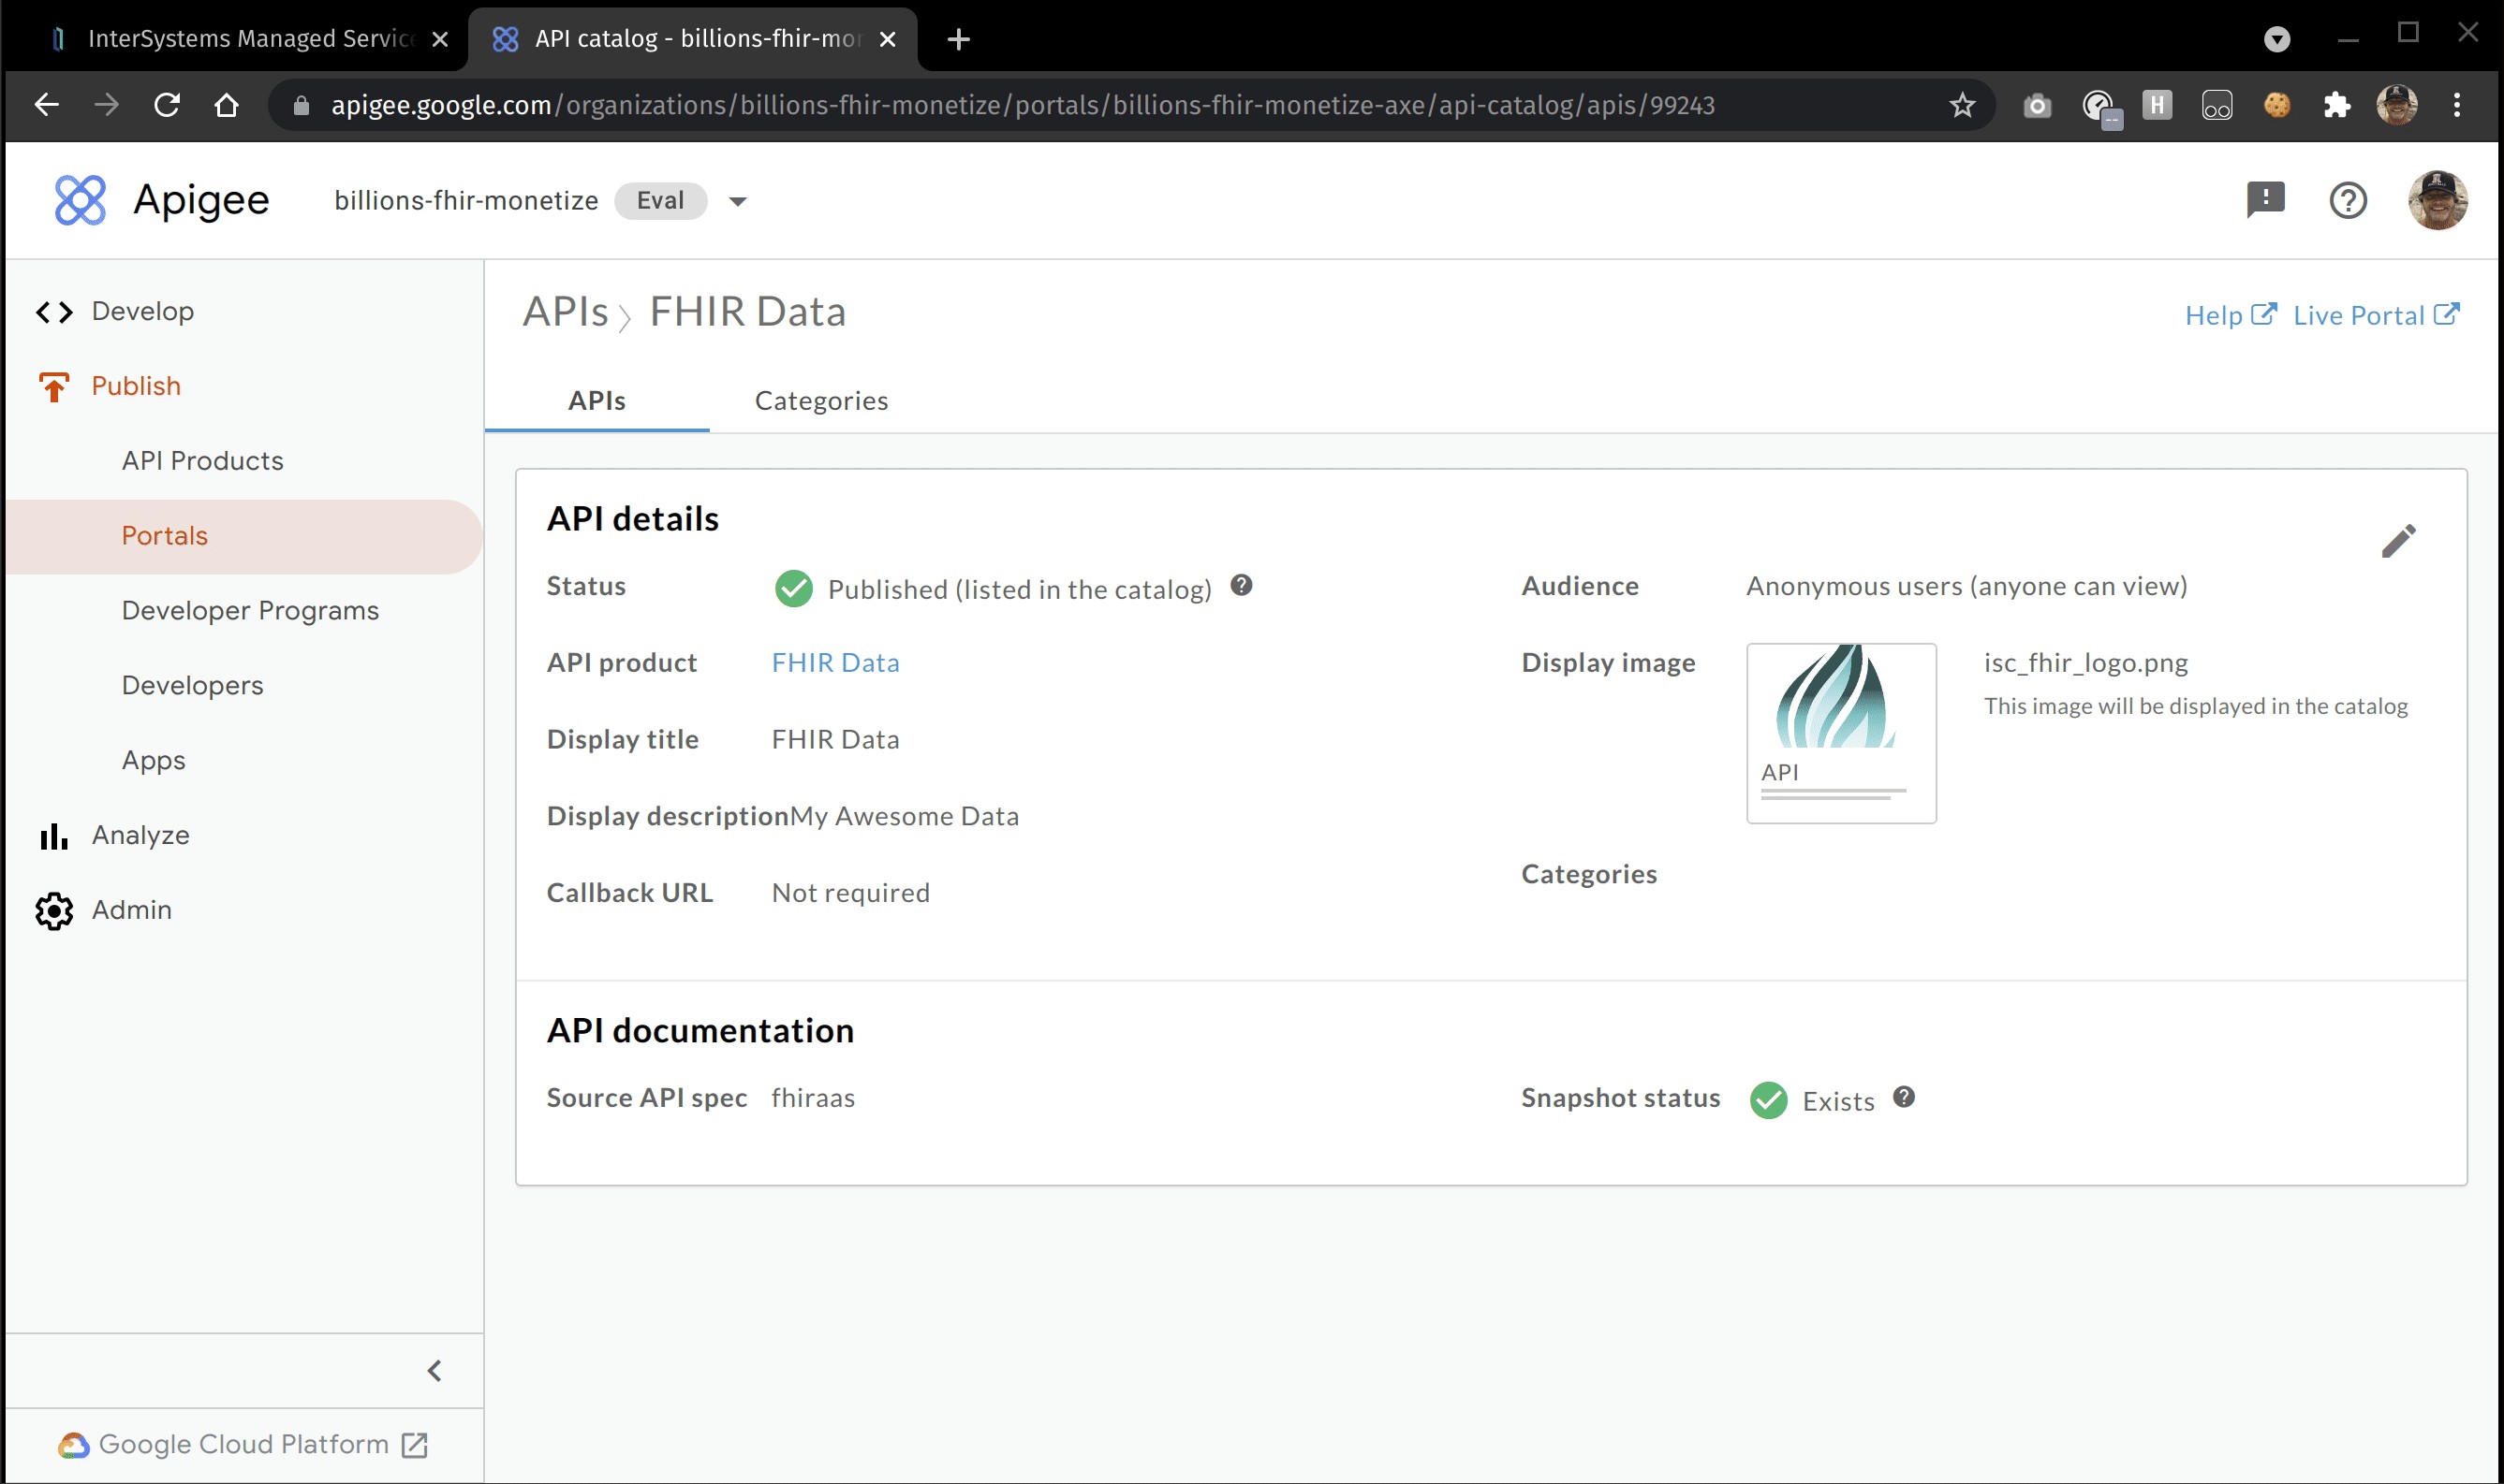The height and width of the screenshot is (1484, 2504).
Task: Click the isc_fhir_logo display image thumbnail
Action: point(1839,732)
